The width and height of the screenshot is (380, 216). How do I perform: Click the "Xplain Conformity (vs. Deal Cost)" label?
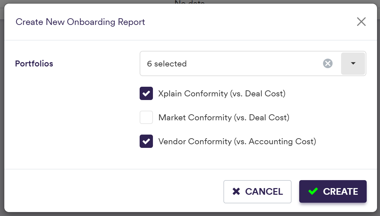(x=222, y=94)
